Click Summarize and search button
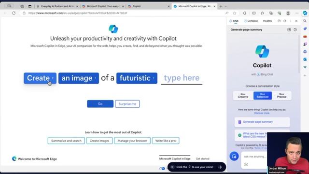 66,141
